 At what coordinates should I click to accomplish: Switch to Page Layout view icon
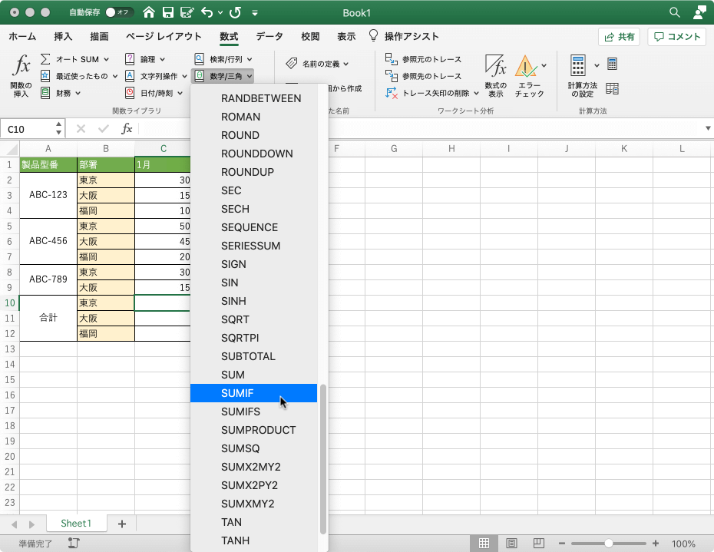tap(511, 544)
